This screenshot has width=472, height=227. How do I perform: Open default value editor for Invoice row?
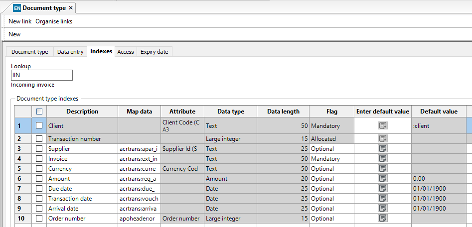point(382,159)
